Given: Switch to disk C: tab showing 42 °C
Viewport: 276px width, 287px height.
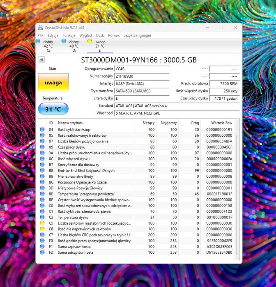Looking at the screenshot, I should [48, 46].
